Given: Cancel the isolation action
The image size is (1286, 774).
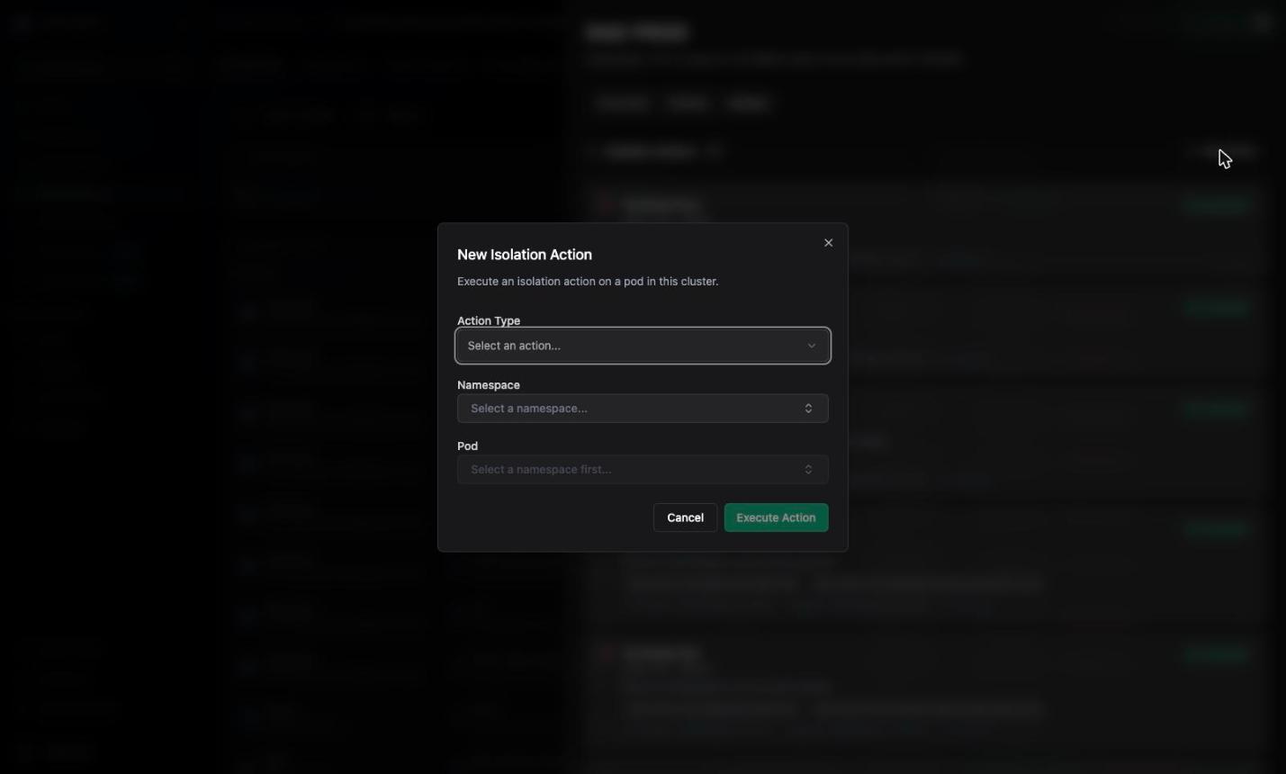Looking at the screenshot, I should [685, 517].
